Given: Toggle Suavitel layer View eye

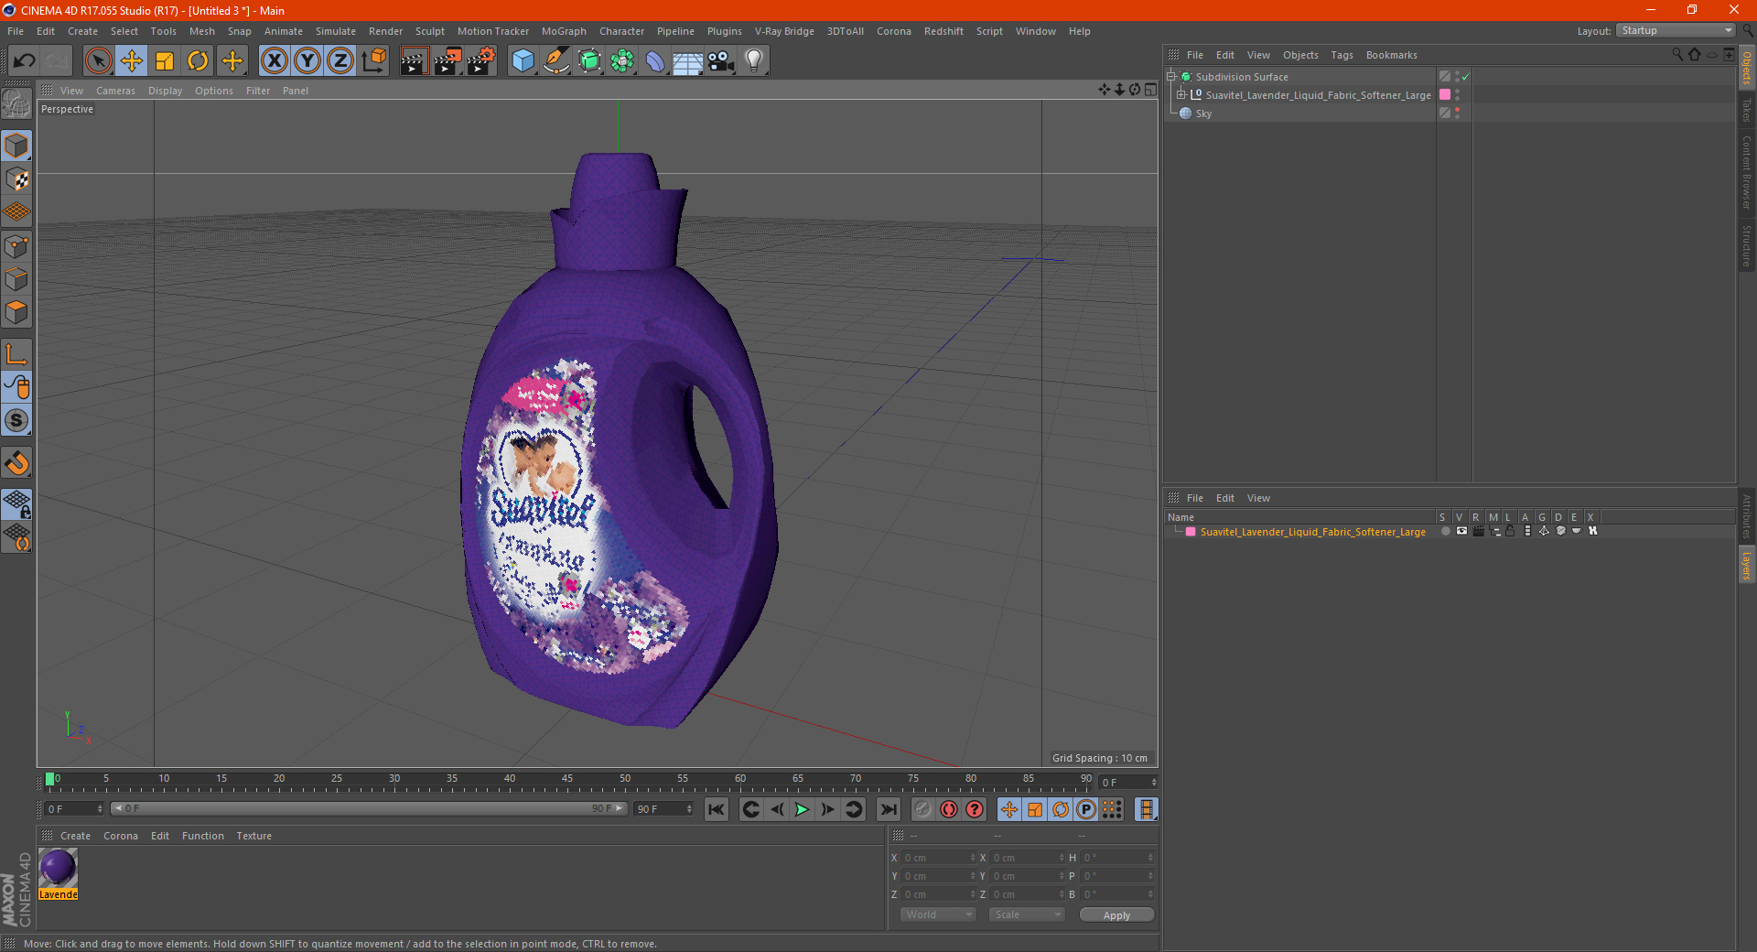Looking at the screenshot, I should [x=1461, y=531].
